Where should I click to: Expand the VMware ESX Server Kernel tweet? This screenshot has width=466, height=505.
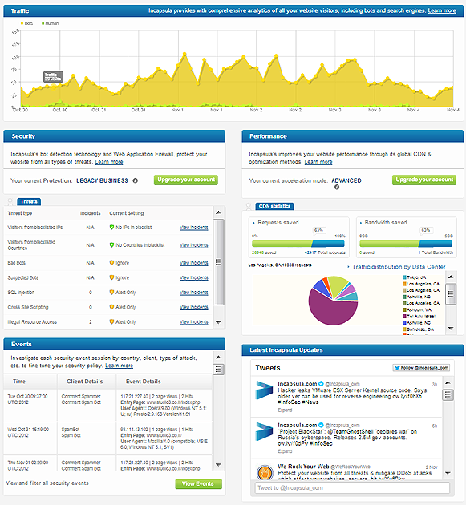pyautogui.click(x=285, y=410)
